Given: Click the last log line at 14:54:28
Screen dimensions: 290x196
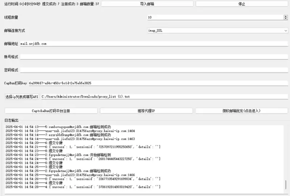Looking at the screenshot, I should click(x=83, y=187).
